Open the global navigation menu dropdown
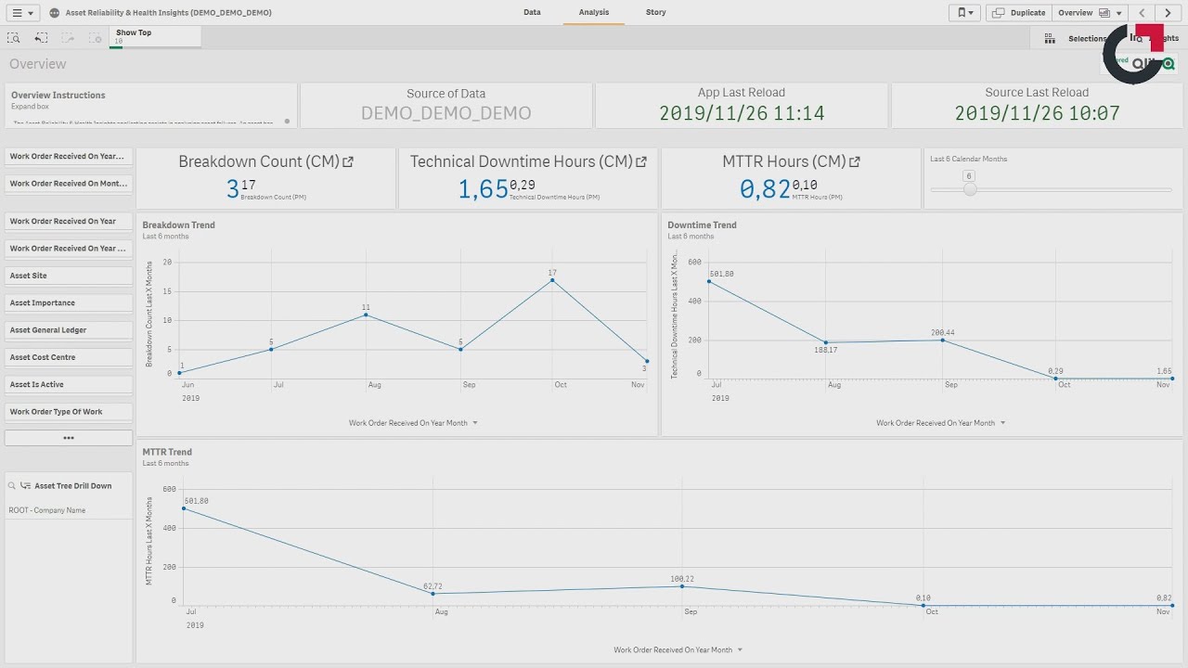Viewport: 1188px width, 668px height. point(24,13)
